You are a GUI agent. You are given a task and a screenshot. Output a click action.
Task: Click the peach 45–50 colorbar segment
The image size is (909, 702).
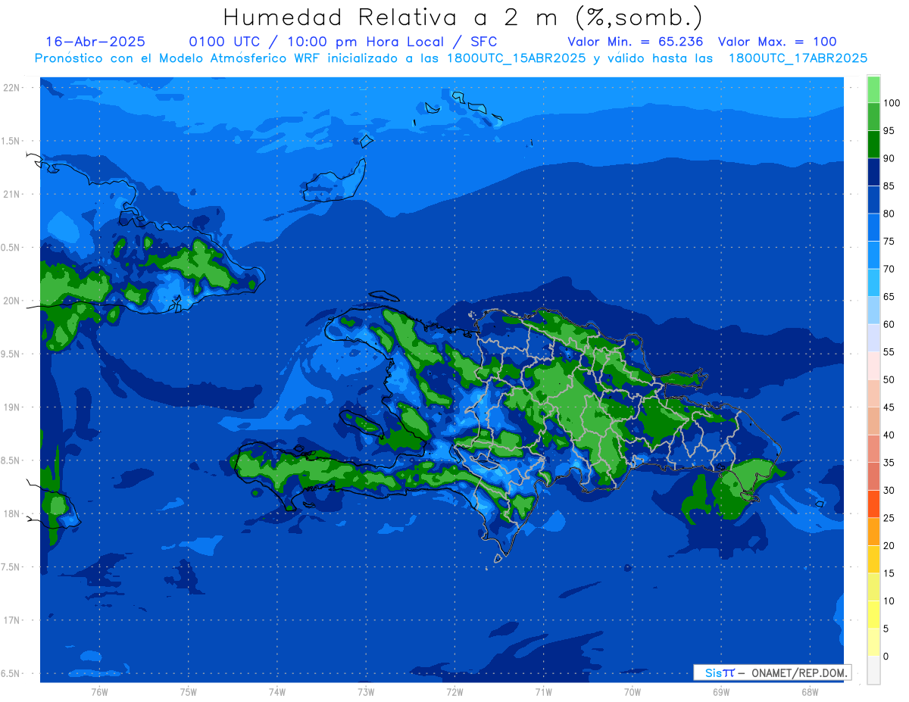tap(873, 393)
